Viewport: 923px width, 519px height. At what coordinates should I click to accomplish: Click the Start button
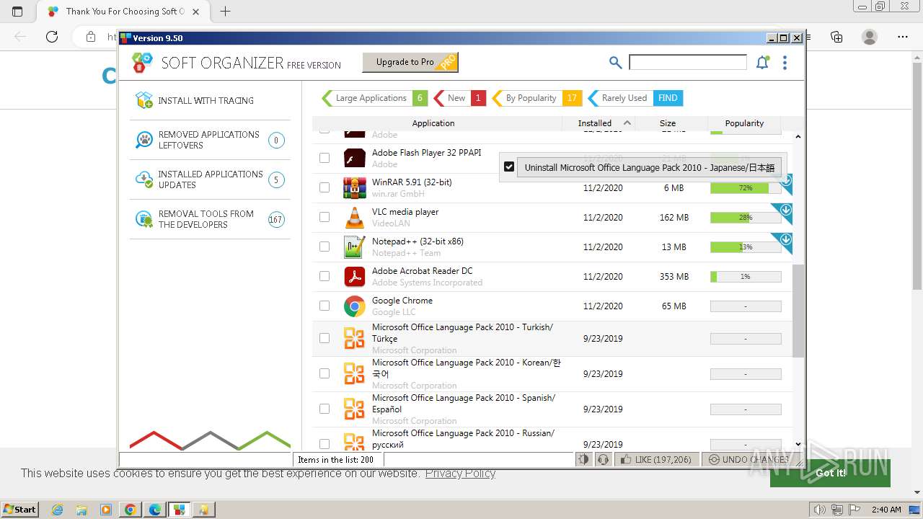(19, 510)
